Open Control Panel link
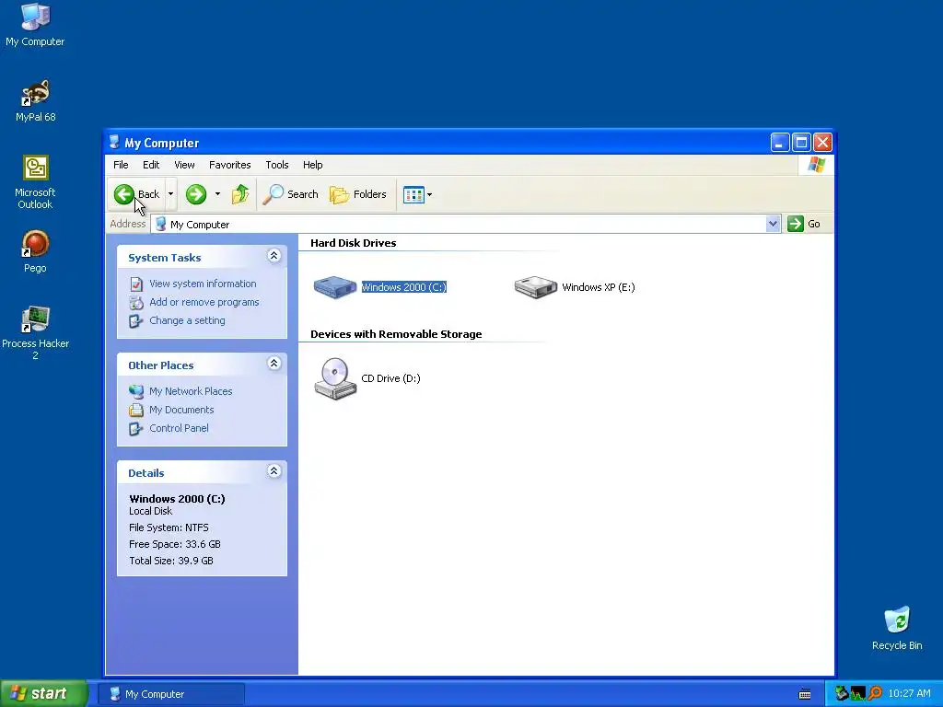Viewport: 943px width, 707px height. tap(180, 429)
